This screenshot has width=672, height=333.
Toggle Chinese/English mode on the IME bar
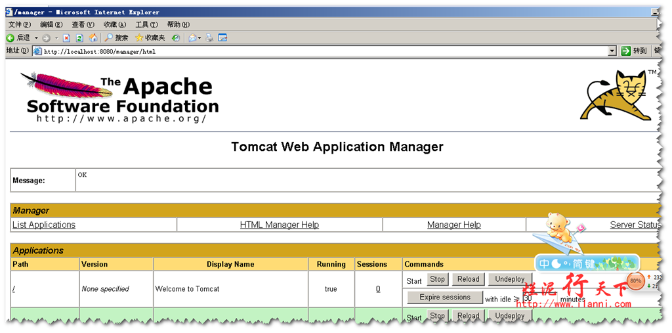click(545, 264)
